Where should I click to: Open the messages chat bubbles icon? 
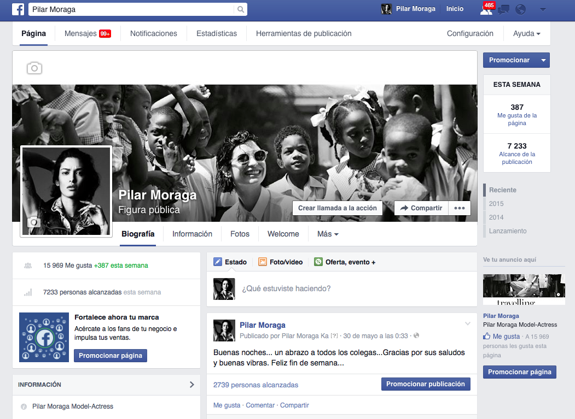503,9
